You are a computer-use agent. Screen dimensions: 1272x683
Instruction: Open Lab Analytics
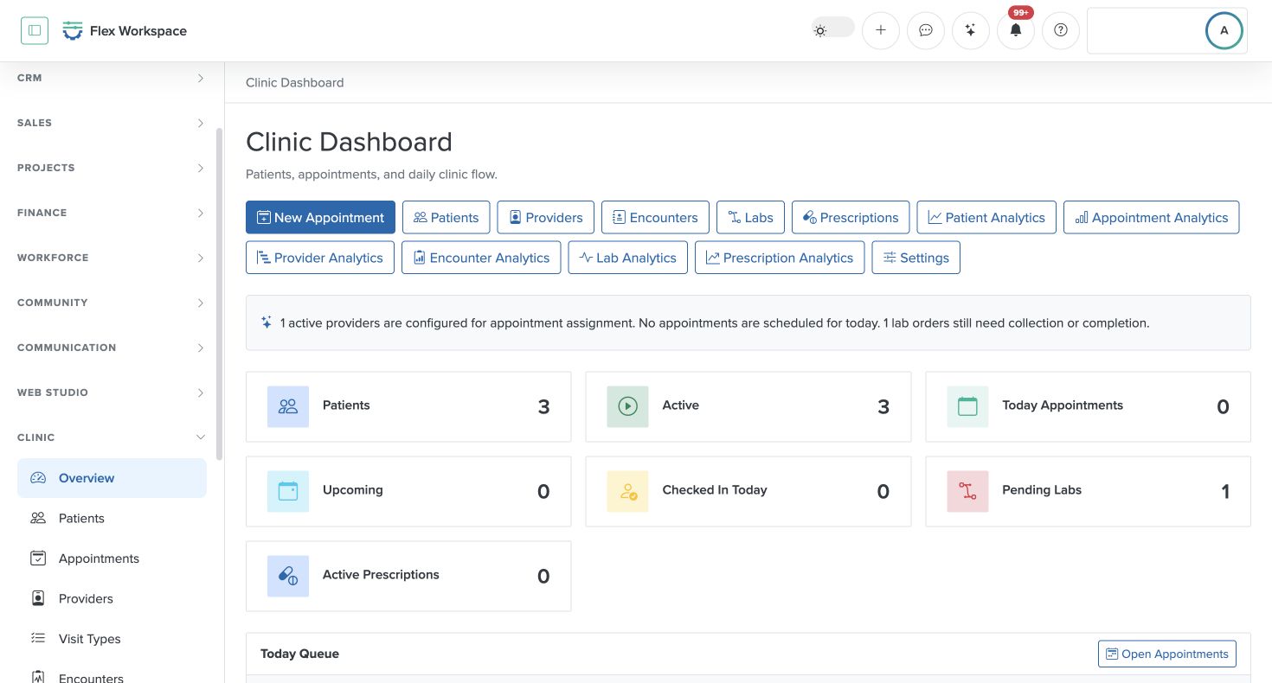[x=627, y=258]
